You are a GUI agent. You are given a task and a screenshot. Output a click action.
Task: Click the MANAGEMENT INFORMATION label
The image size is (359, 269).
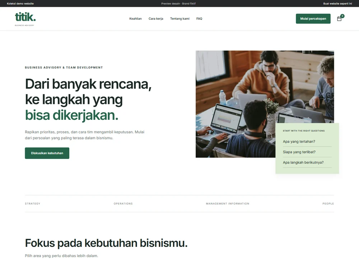(227, 204)
